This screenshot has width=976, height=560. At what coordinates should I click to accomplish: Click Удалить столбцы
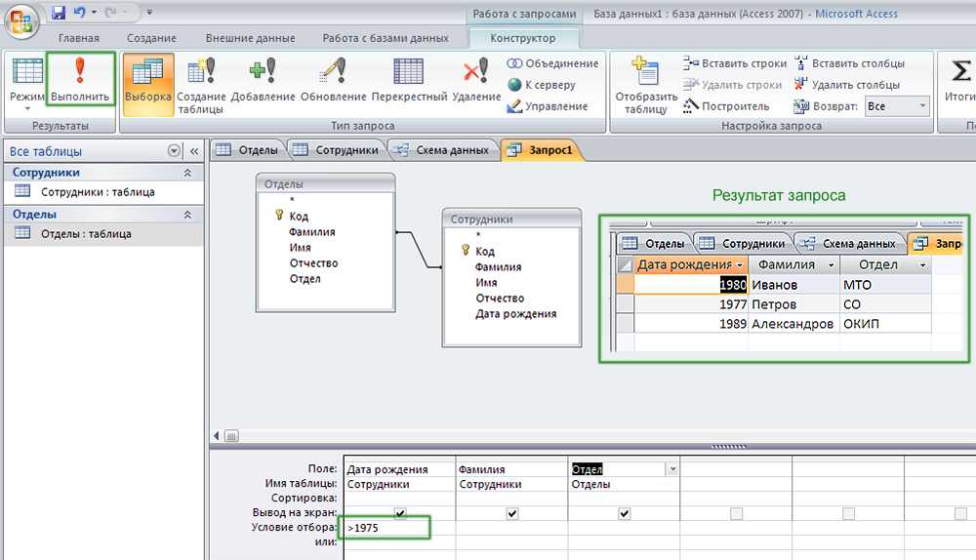846,85
